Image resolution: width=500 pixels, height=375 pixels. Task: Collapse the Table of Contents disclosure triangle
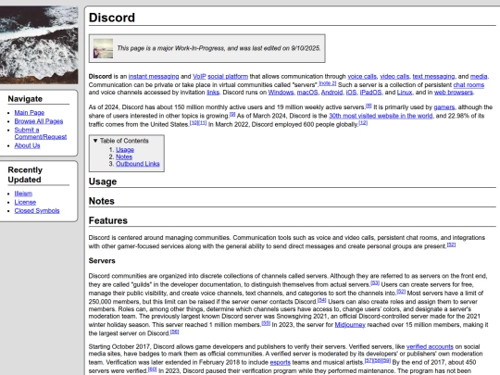[x=95, y=141]
